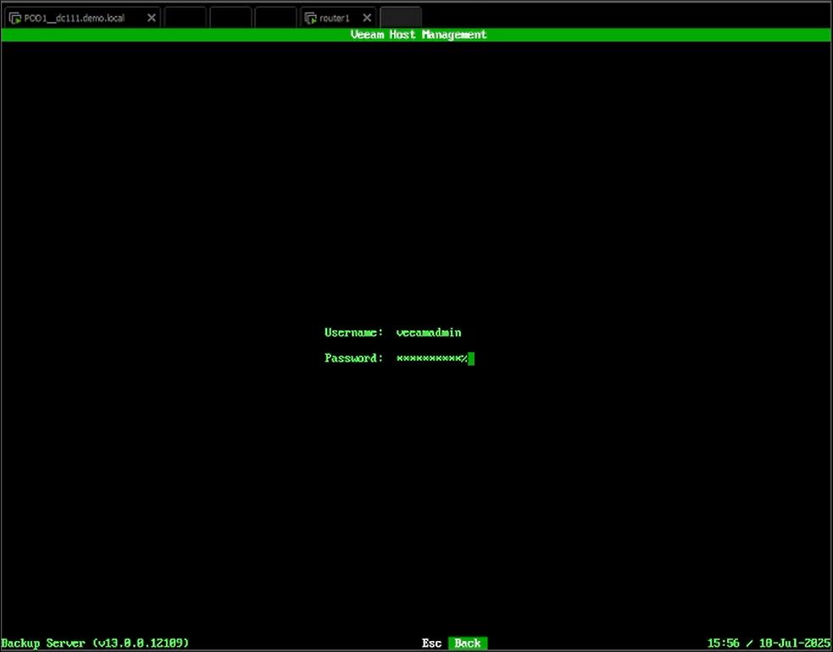833x652 pixels.
Task: Click the Backup Server version text
Action: point(95,644)
